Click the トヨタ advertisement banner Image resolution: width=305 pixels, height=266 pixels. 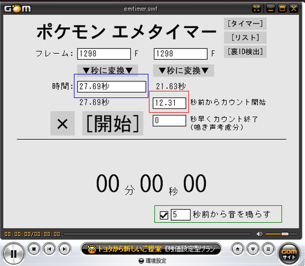click(x=151, y=249)
